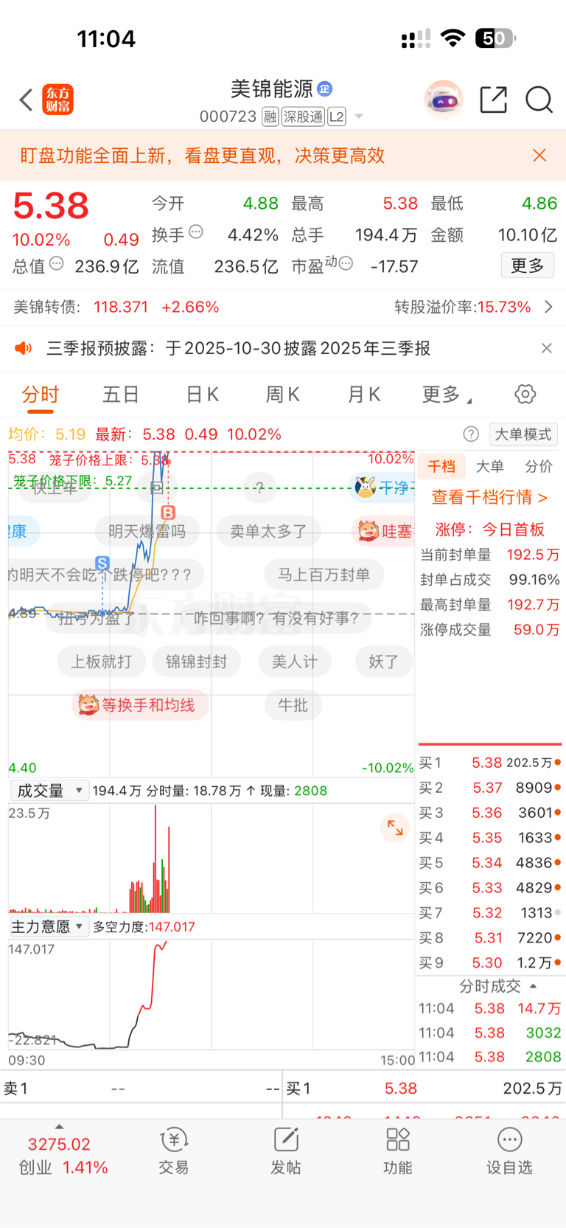Open the search magnifier icon
This screenshot has height=1228, width=566.
click(539, 99)
